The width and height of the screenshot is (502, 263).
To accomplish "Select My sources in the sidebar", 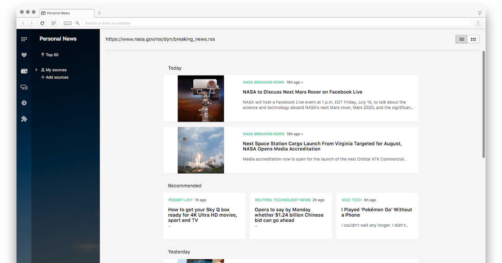I will tap(54, 70).
